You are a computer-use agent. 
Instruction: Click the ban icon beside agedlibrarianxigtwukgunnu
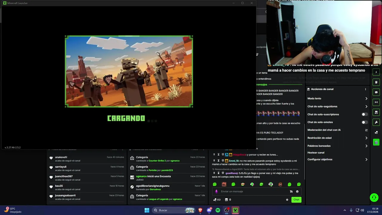click(132, 187)
